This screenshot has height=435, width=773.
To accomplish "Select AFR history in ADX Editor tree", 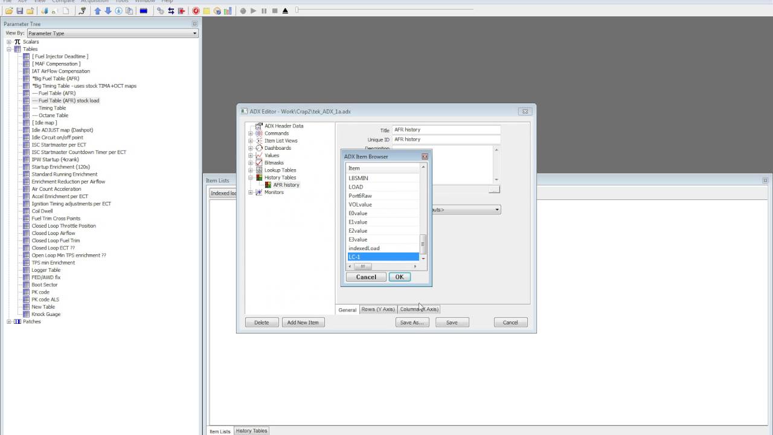I will tap(286, 185).
